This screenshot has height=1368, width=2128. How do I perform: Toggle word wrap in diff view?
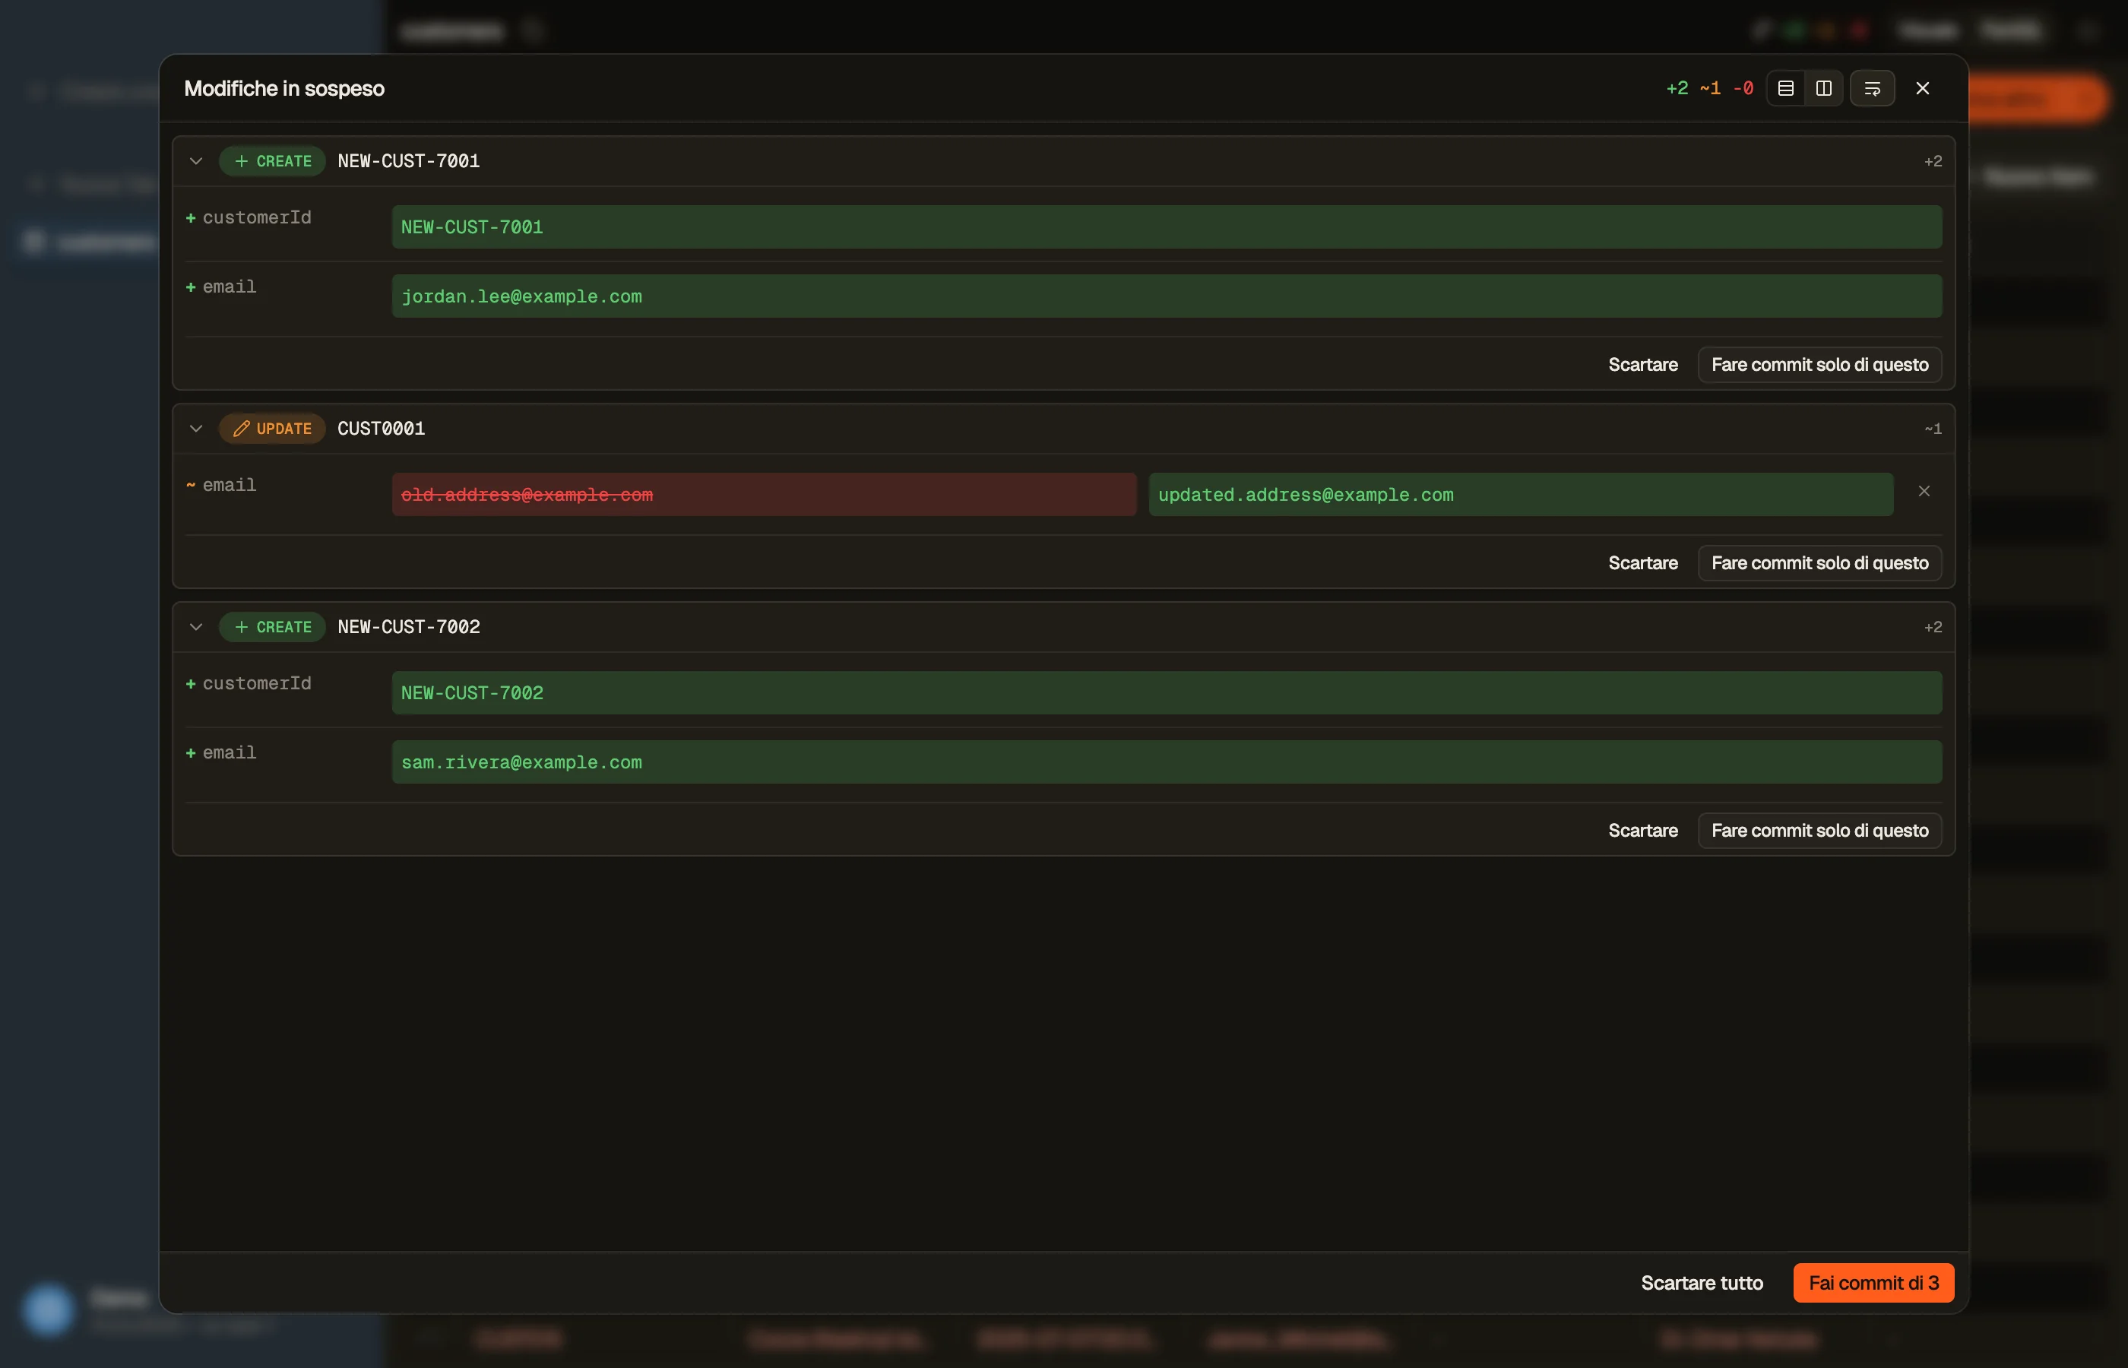click(x=1872, y=88)
